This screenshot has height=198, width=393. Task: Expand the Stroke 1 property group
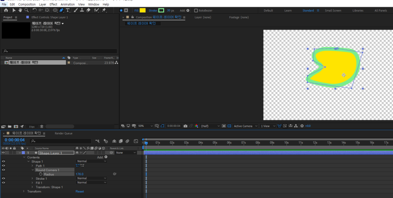tap(32, 178)
